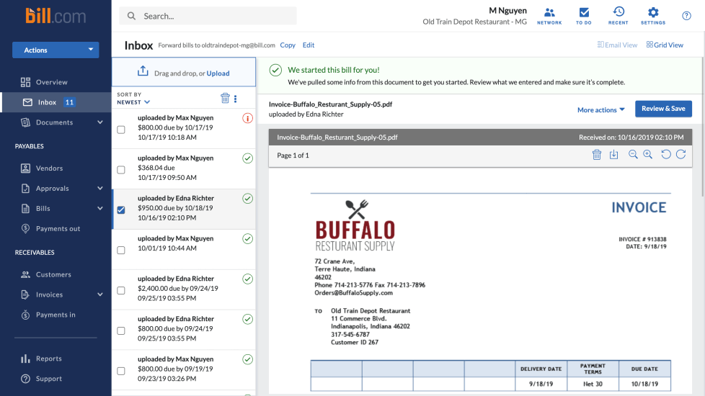Download the invoice PDF
The height and width of the screenshot is (396, 705).
point(613,155)
